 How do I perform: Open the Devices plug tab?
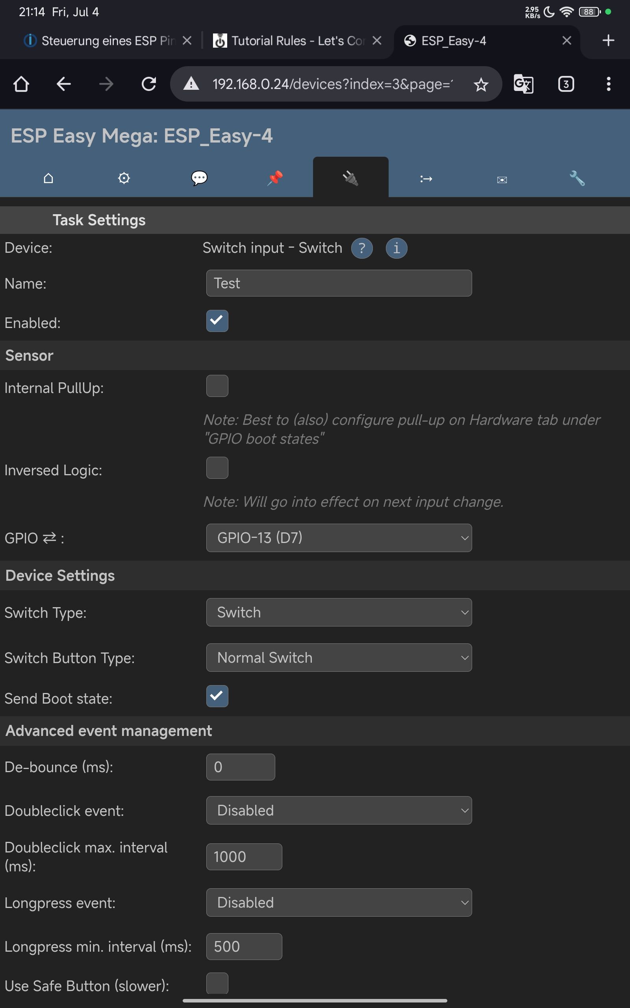[x=350, y=178]
